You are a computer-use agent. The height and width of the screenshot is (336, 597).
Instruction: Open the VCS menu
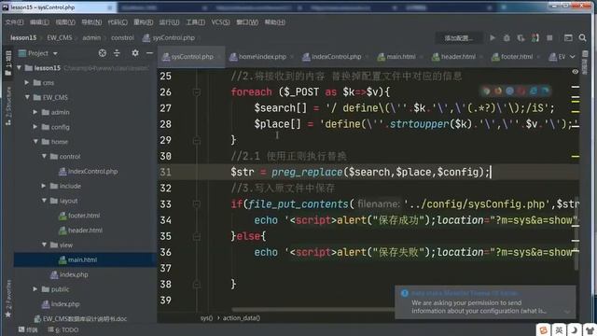220,22
